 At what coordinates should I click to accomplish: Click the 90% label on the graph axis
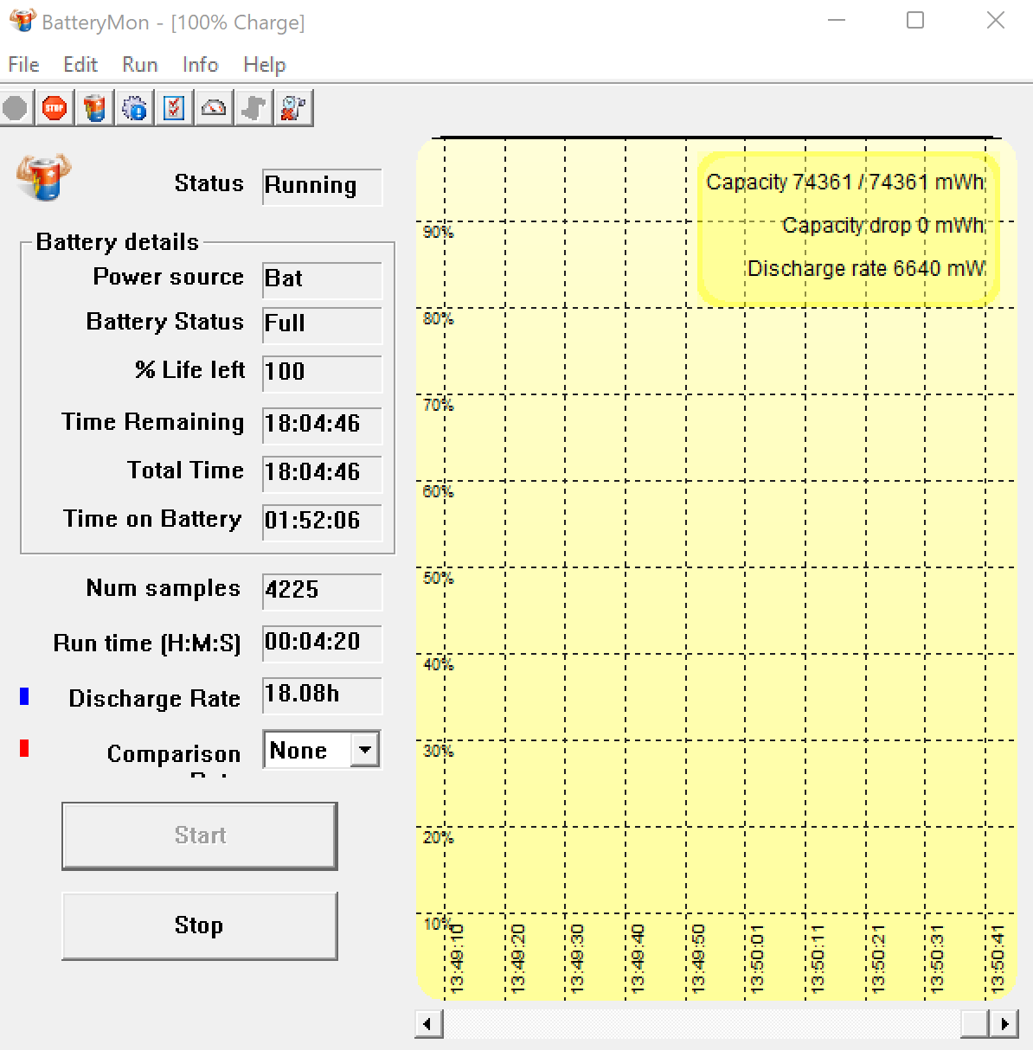pyautogui.click(x=439, y=232)
